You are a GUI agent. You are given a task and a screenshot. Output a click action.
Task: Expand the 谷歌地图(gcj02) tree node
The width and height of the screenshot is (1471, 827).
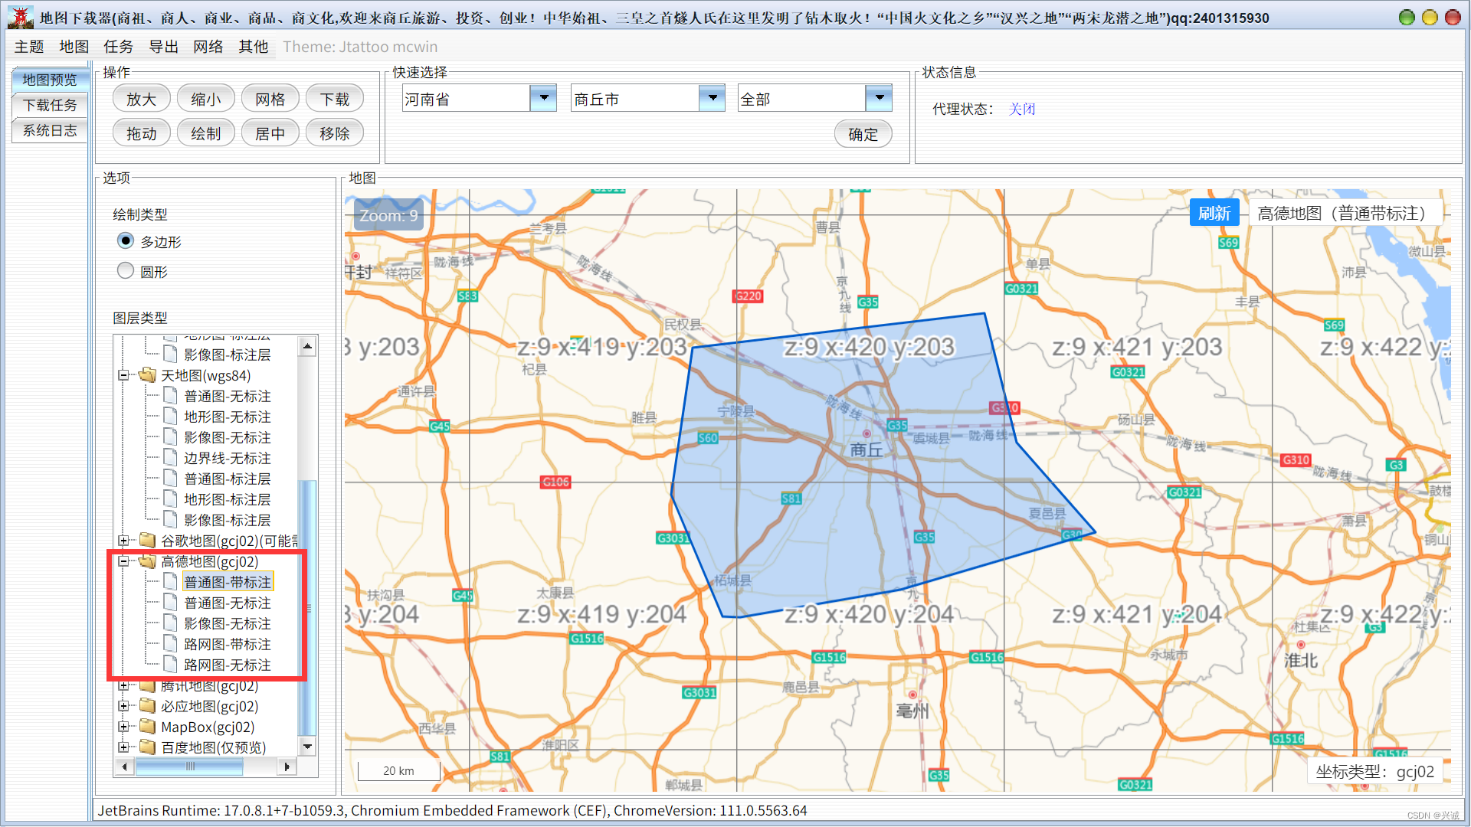(x=123, y=541)
